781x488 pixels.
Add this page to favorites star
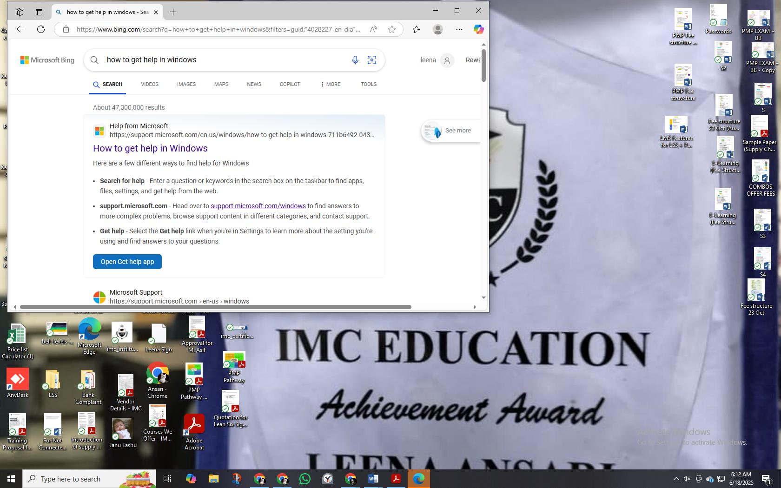[x=392, y=29]
